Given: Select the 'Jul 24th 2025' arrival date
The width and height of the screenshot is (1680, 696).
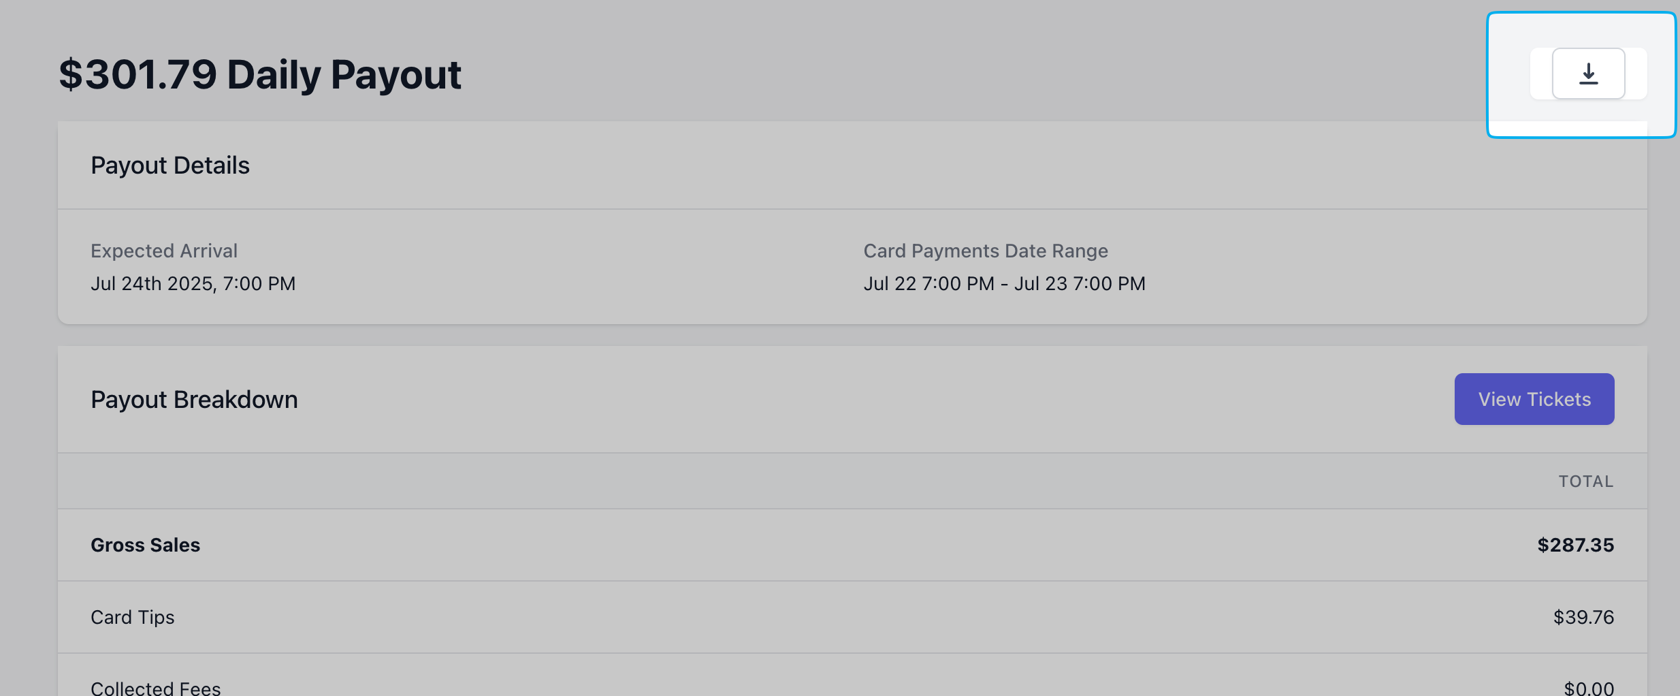Looking at the screenshot, I should pyautogui.click(x=152, y=283).
